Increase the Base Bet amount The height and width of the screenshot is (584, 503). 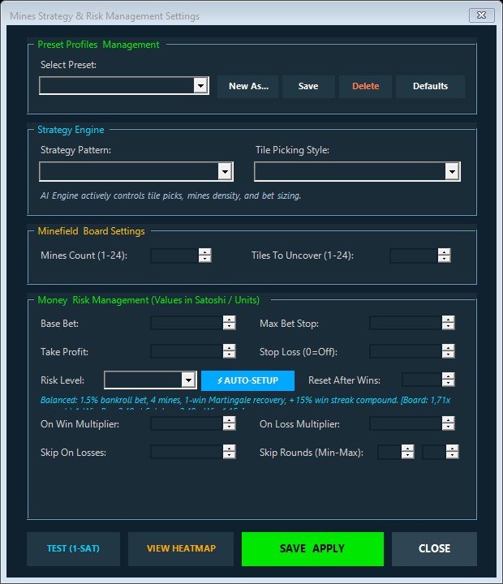click(x=229, y=320)
